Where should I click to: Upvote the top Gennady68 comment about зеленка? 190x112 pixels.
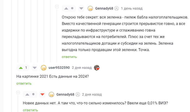(x=66, y=9)
